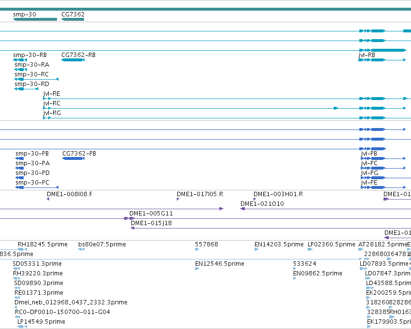This screenshot has height=329, width=411.
Task: Select the 557868 feature
Action: pyautogui.click(x=197, y=249)
